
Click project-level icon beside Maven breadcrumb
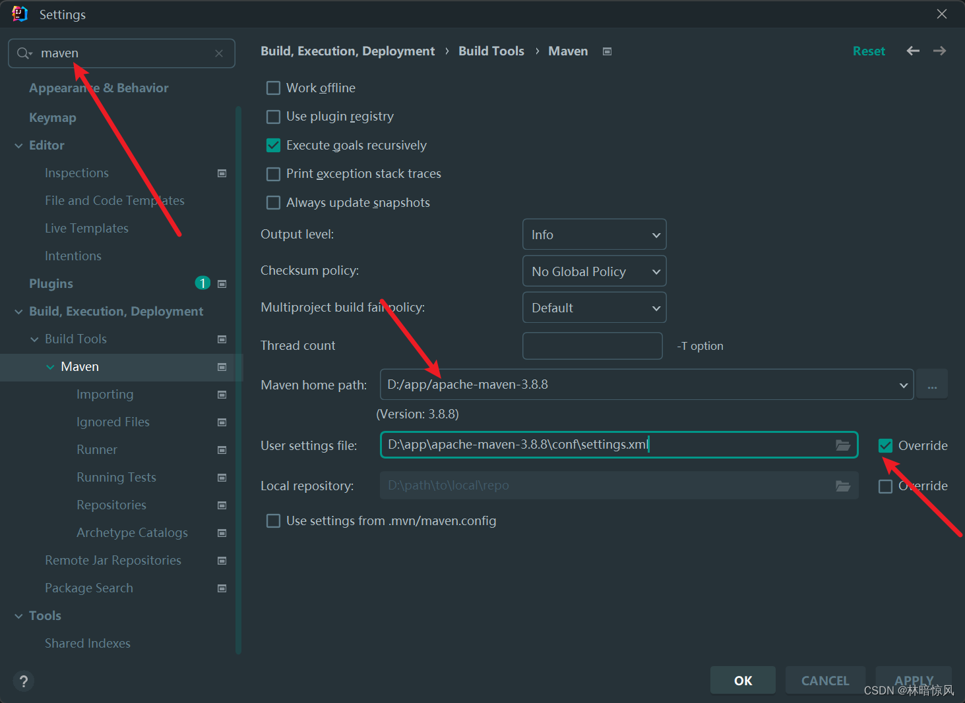tap(607, 51)
